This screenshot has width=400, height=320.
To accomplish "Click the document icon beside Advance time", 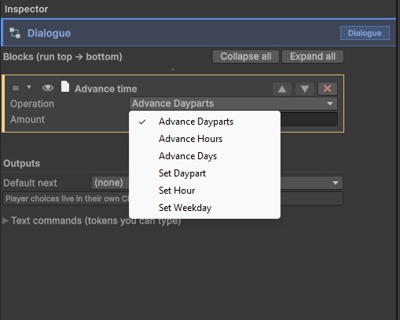I will click(65, 86).
